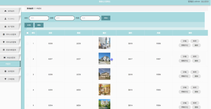Check the checkbox for row 名称4
Image resolution: width=211 pixels, height=109 pixels.
27,105
